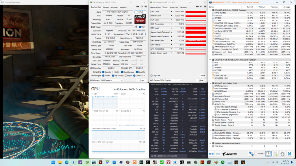The height and width of the screenshot is (166, 296).
Task: Click the BIOS version share/export icon
Action: (x=135, y=27)
